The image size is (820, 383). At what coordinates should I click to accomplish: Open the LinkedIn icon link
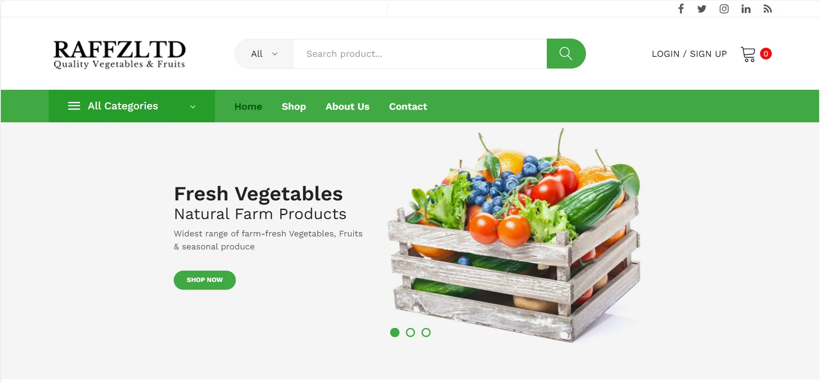click(x=746, y=9)
